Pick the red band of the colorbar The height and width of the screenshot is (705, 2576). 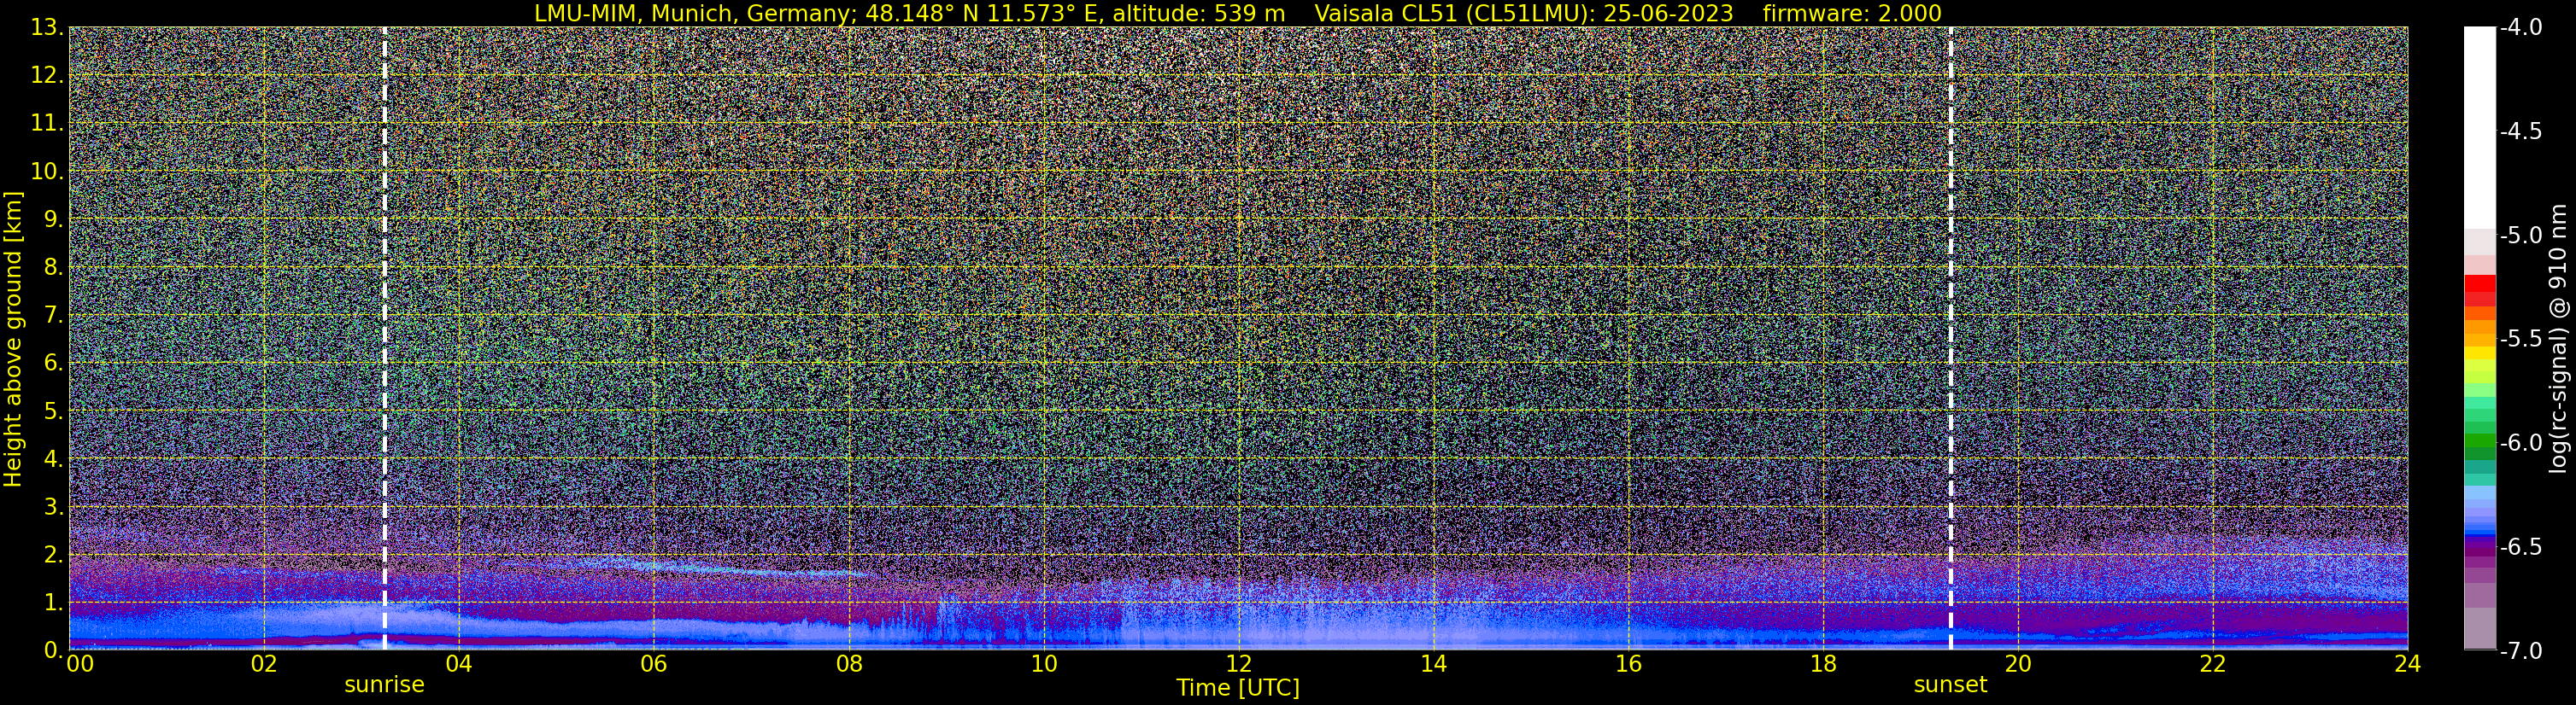coord(2479,284)
